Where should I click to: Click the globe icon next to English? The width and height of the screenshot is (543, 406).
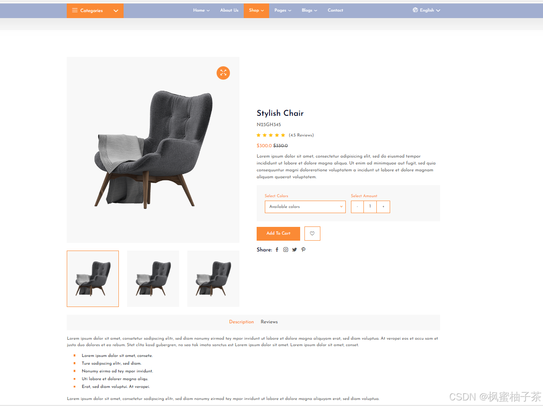(415, 10)
